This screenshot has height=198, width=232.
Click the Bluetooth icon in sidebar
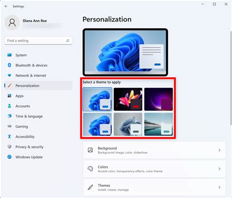pyautogui.click(x=9, y=65)
